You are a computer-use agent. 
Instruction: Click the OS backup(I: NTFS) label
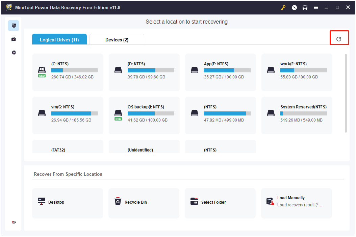pos(146,107)
